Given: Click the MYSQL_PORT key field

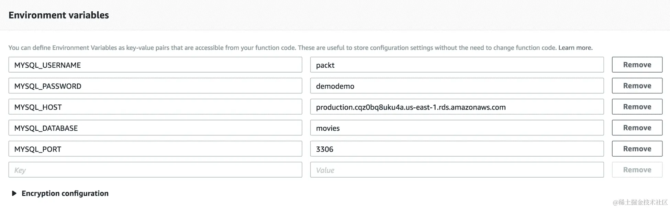Looking at the screenshot, I should pyautogui.click(x=155, y=149).
